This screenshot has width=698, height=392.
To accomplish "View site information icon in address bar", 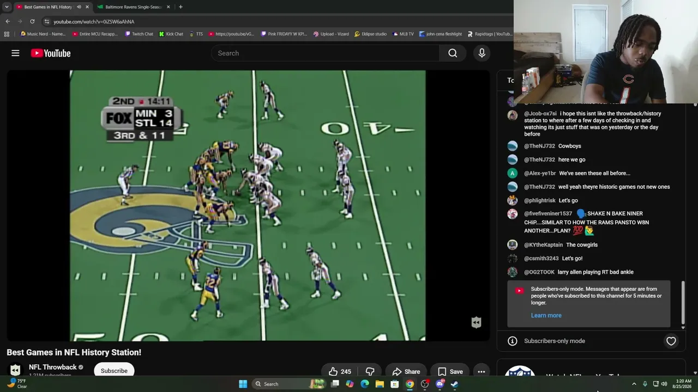I will click(x=47, y=21).
